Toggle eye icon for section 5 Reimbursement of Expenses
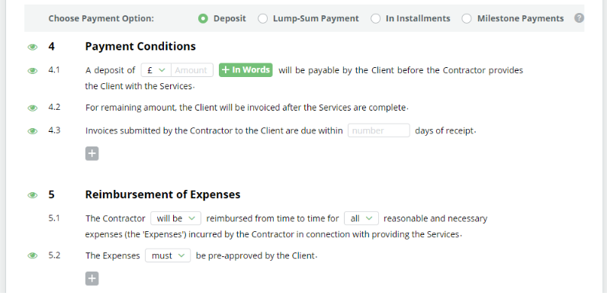Image resolution: width=607 pixels, height=299 pixels. 33,195
